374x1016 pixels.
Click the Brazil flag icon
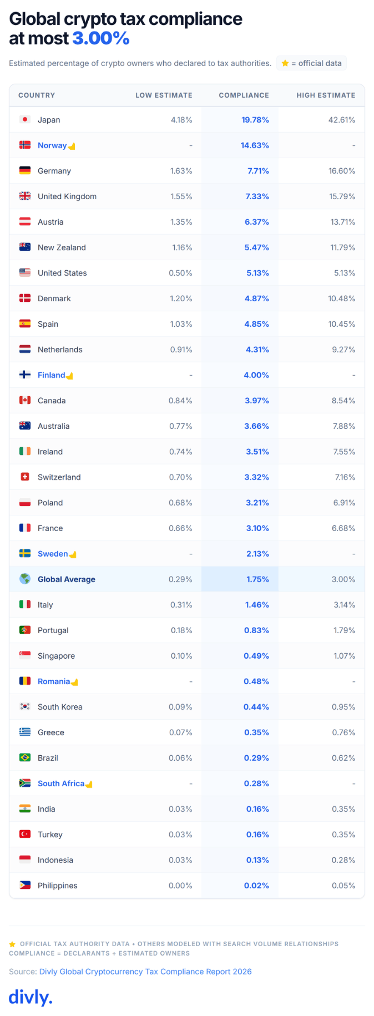[25, 757]
